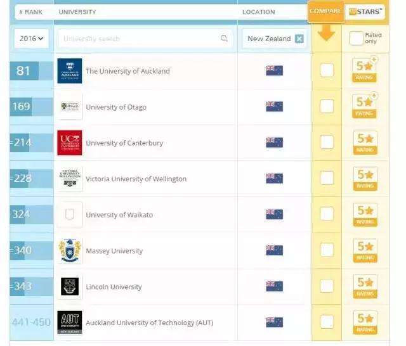
Task: Open University of Otago link
Action: [x=116, y=107]
